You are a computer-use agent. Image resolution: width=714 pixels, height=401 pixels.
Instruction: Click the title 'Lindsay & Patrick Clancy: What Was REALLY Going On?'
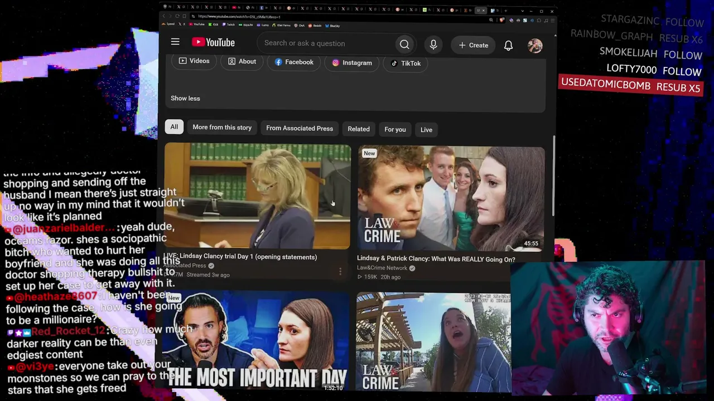pos(436,260)
